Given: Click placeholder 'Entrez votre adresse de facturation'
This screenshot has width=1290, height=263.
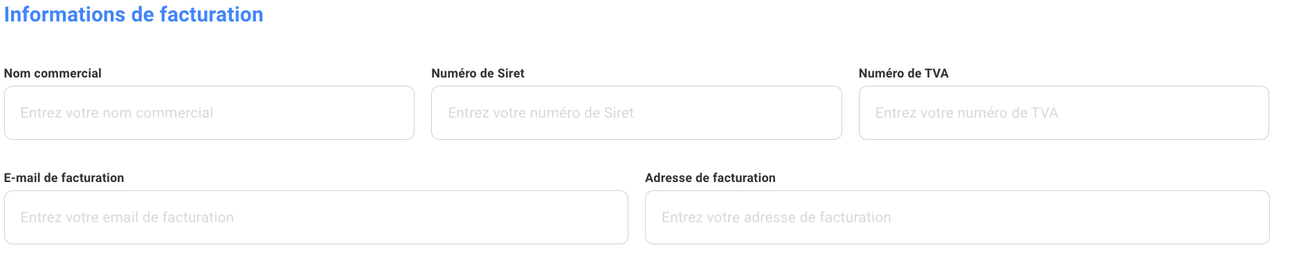Looking at the screenshot, I should (776, 217).
